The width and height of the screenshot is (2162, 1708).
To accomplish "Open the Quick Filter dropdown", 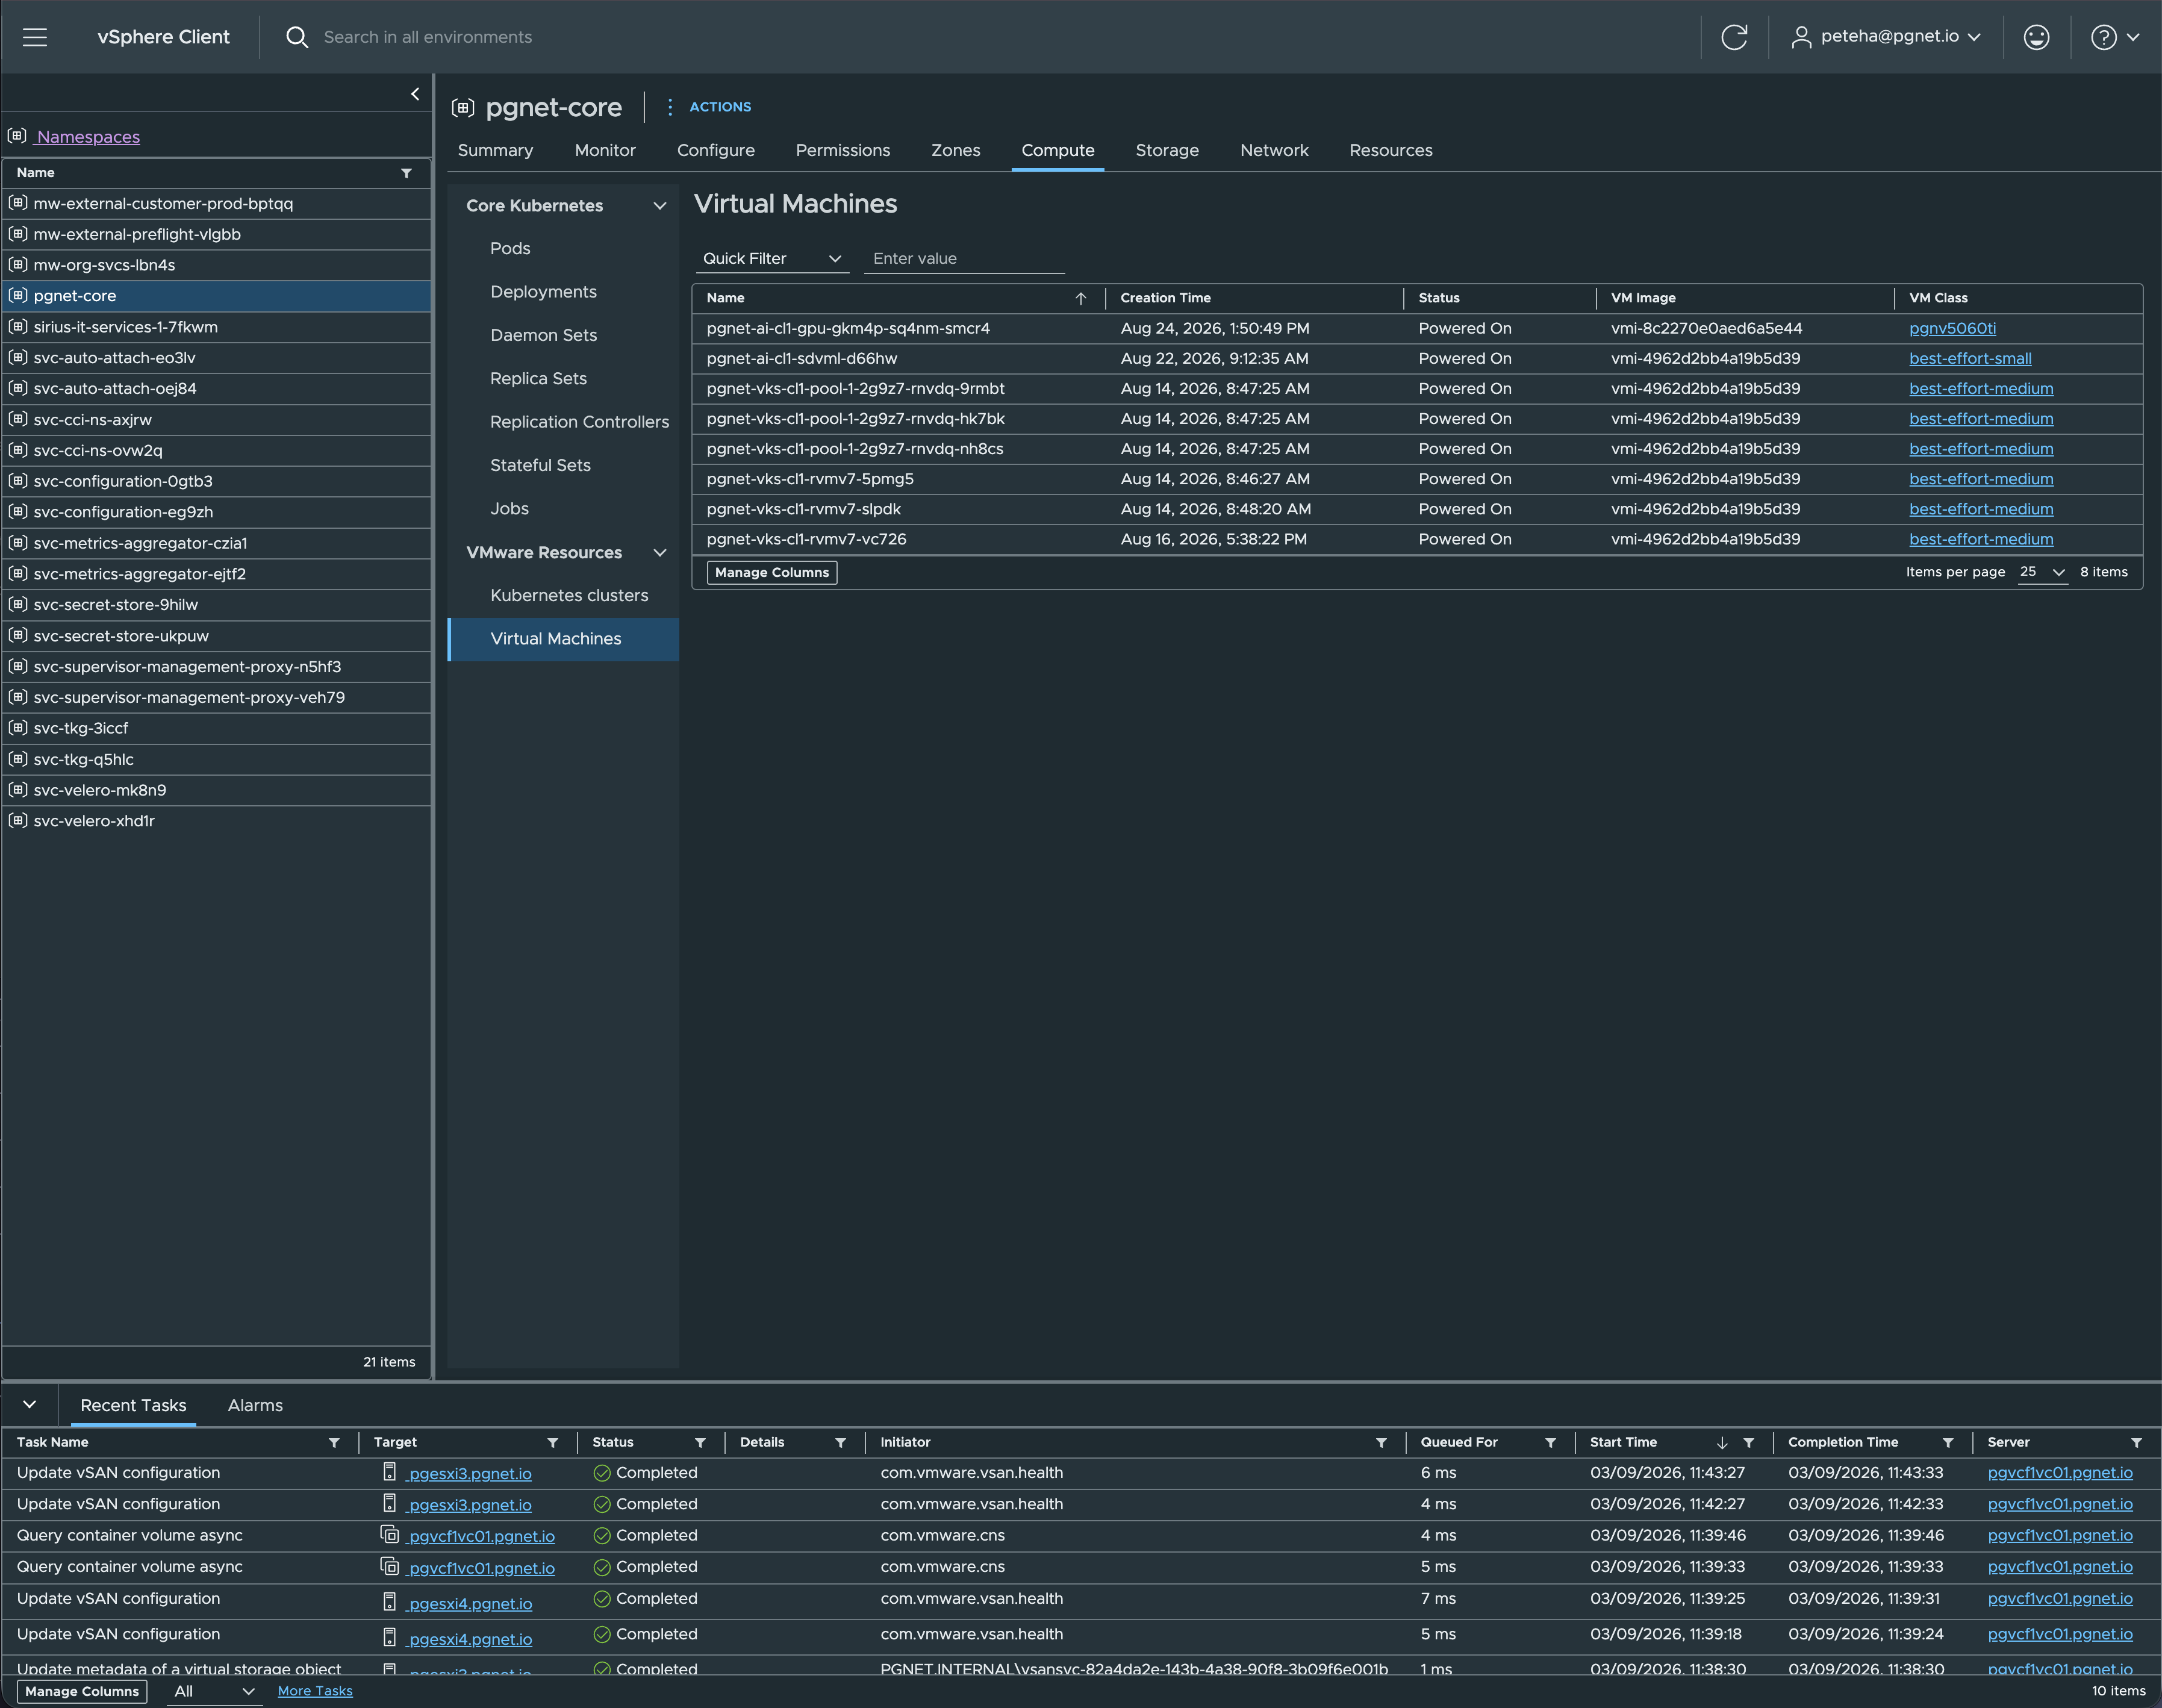I will pos(772,258).
